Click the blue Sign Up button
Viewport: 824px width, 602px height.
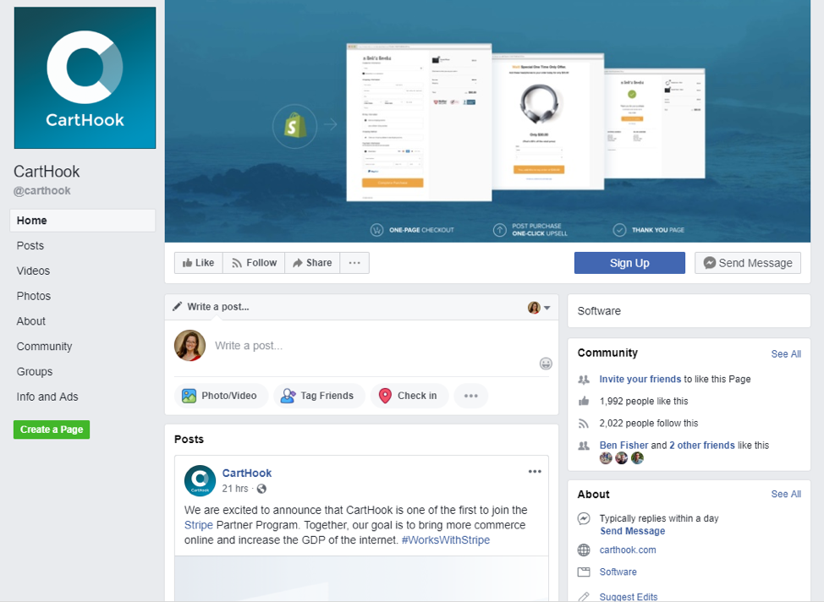[x=629, y=263]
